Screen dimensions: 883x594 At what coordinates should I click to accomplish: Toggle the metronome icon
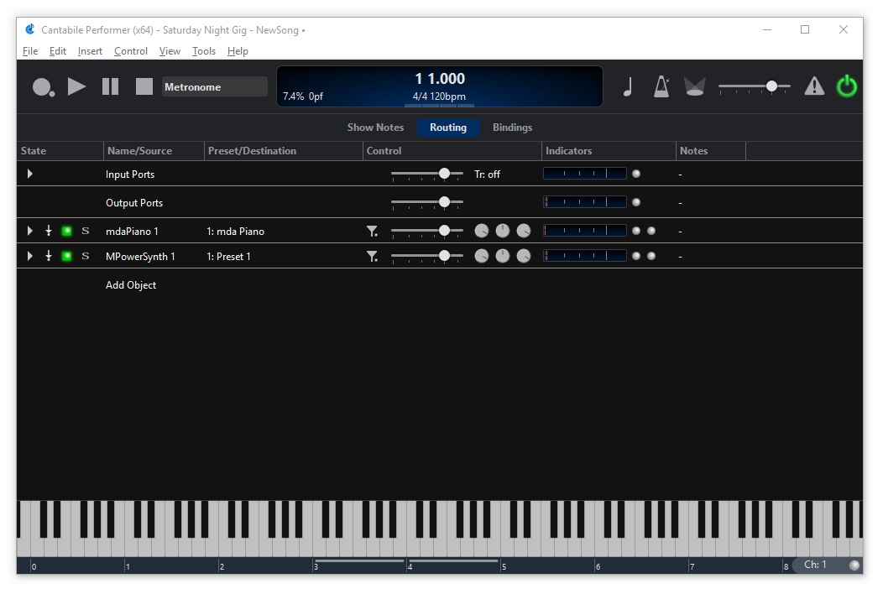[661, 86]
